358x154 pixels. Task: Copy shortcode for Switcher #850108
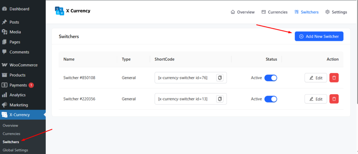[x=220, y=78]
